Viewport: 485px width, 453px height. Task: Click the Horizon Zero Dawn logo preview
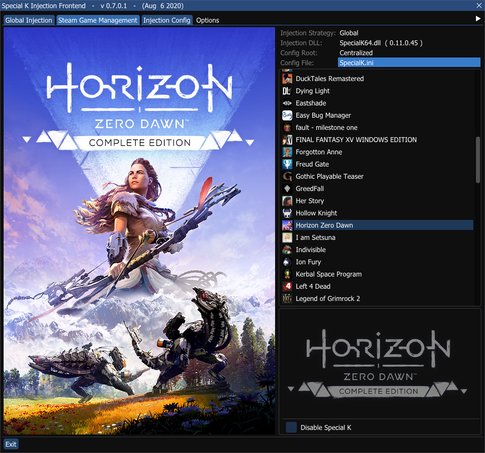[x=378, y=363]
